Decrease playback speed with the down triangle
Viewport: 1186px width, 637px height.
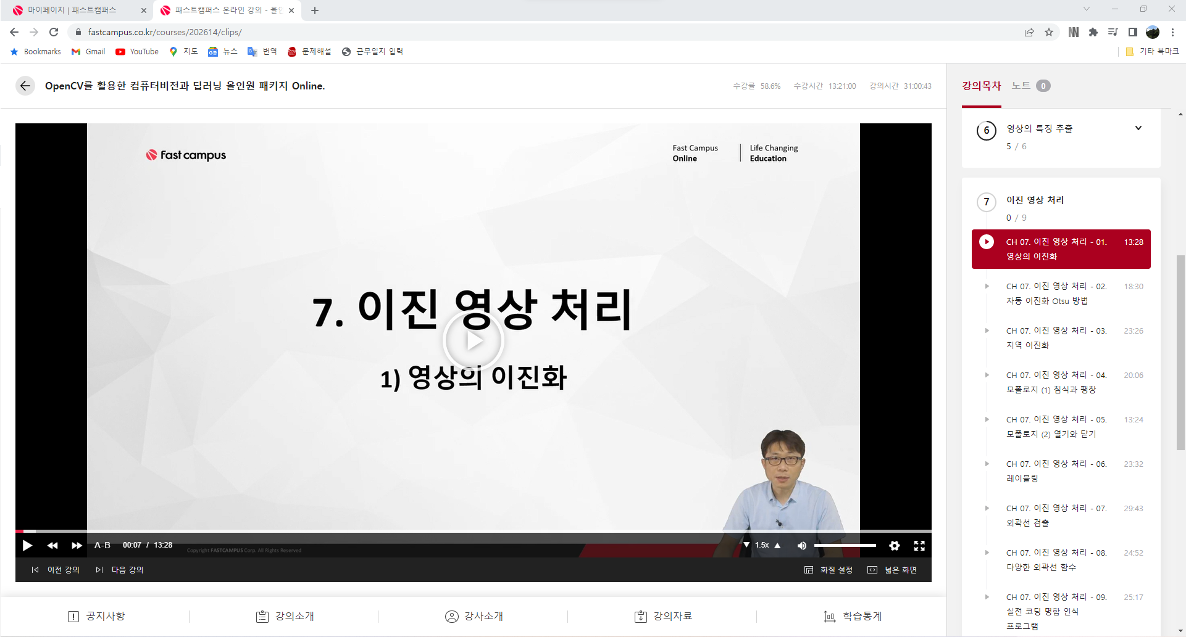click(746, 545)
